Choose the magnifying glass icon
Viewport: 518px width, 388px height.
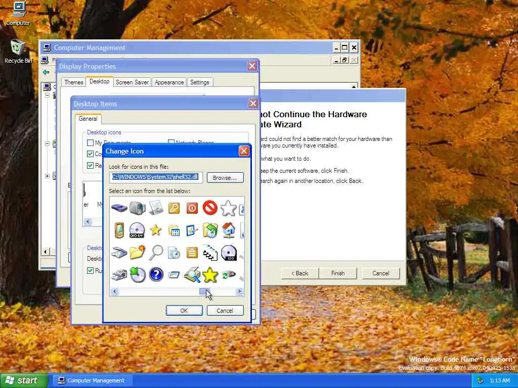pos(156,253)
